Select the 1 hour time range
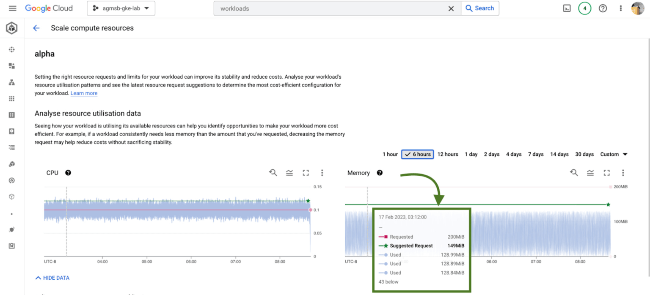The width and height of the screenshot is (650, 295). (390, 154)
